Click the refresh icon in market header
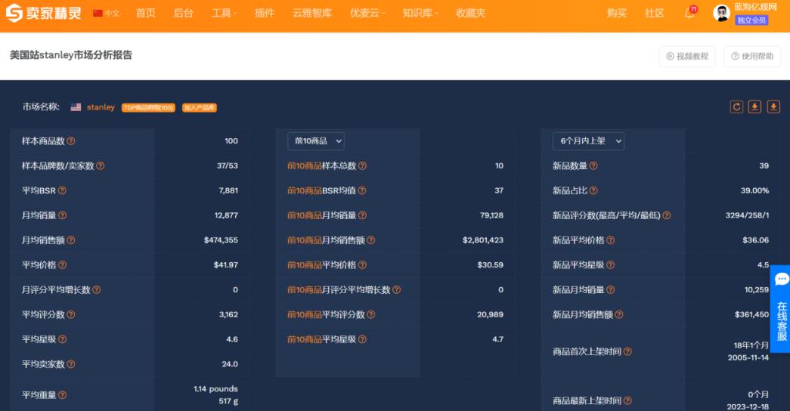790x411 pixels. 736,107
